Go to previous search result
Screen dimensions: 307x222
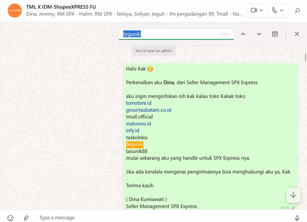(x=243, y=34)
